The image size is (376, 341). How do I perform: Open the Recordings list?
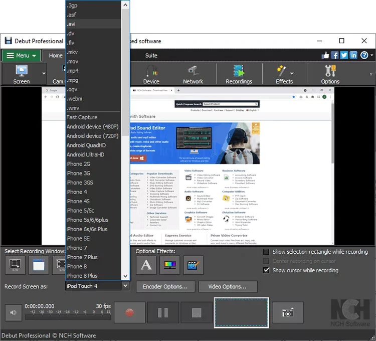(x=239, y=74)
